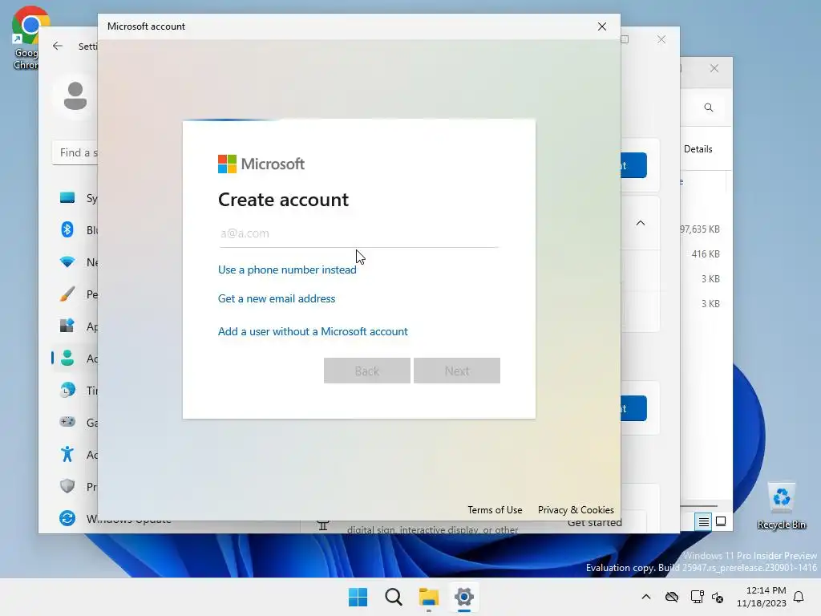Open Gaming controller icon in Settings

click(67, 422)
